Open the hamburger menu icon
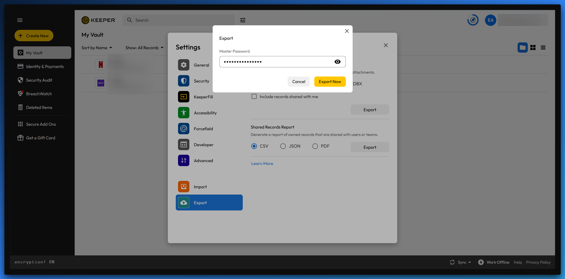 tap(20, 20)
